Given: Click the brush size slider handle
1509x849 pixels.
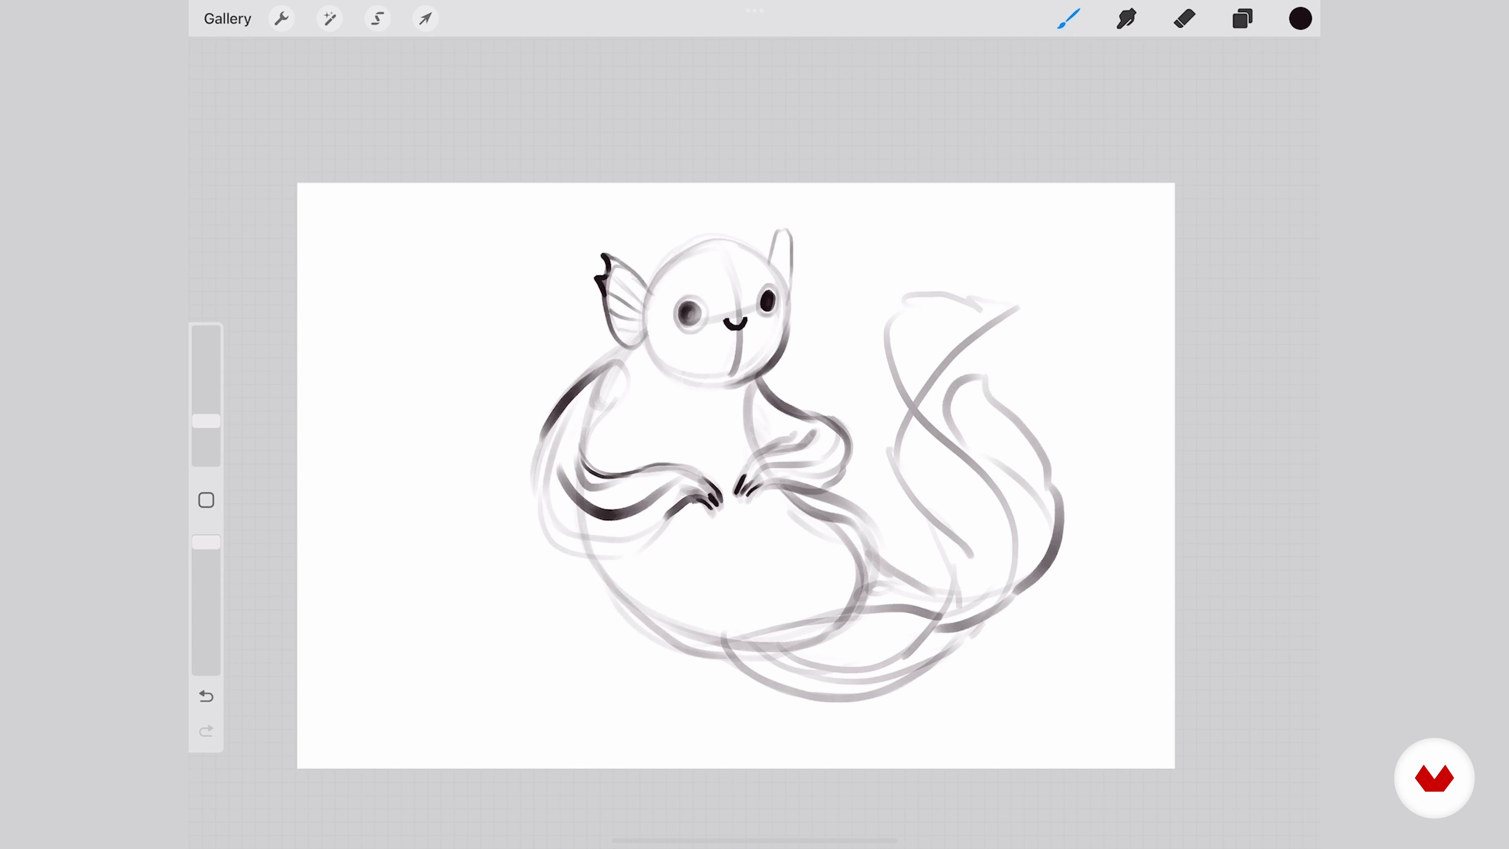Looking at the screenshot, I should coord(206,421).
